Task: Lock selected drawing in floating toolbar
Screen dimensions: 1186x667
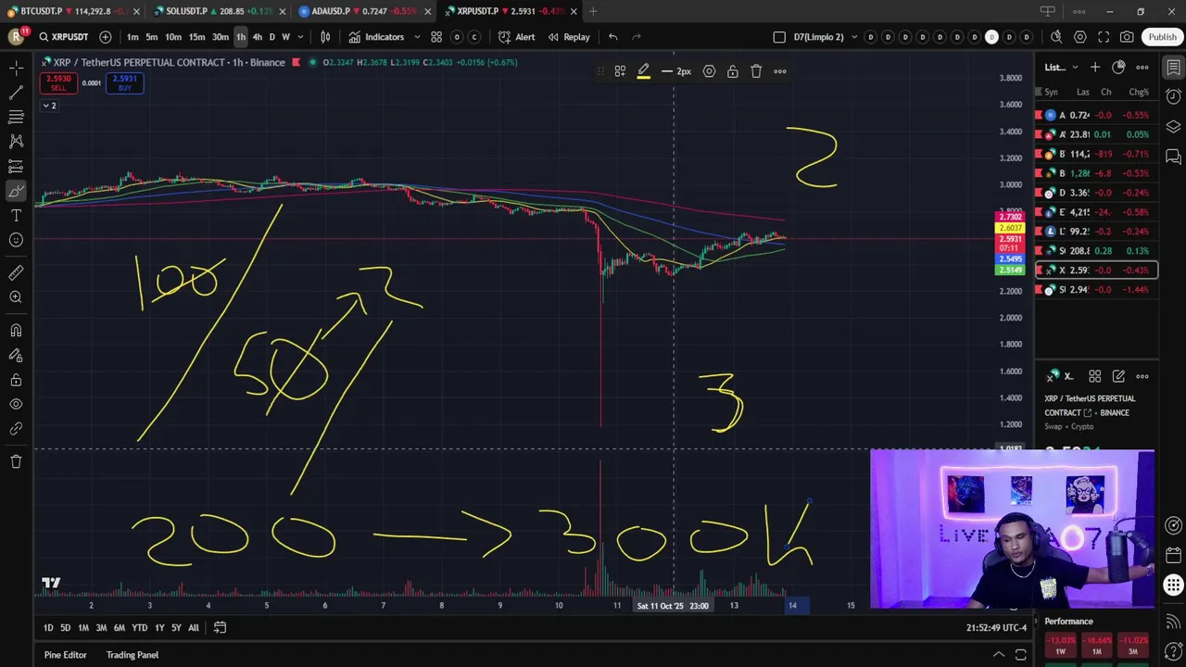Action: click(732, 71)
